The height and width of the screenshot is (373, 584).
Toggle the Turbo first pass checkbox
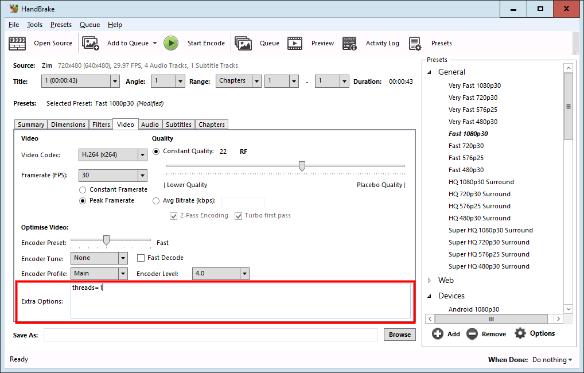pos(238,216)
